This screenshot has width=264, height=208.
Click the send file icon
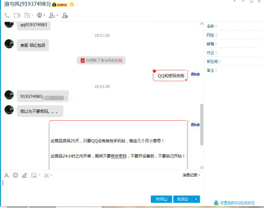[x=27, y=15]
